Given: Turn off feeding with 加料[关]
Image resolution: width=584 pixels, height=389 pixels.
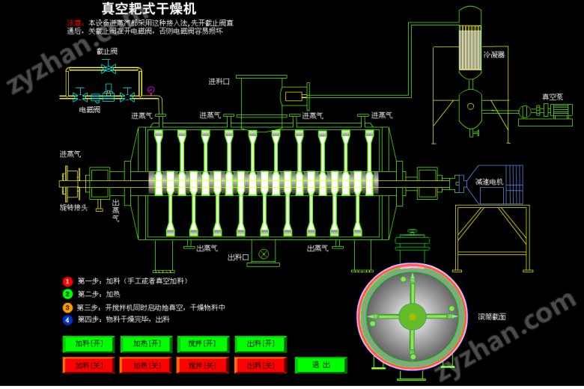Looking at the screenshot, I should tap(83, 366).
